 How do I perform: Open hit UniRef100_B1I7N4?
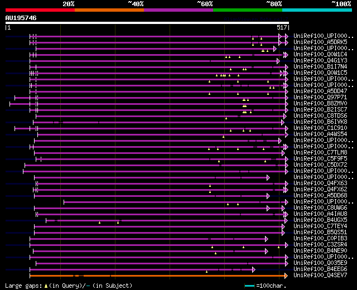pyautogui.click(x=320, y=67)
